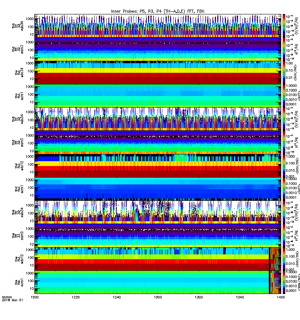Screen dimensions: 300x320
Task: Select the color bar beside the thd fff edc34 spectrogram
Action: tap(284, 119)
